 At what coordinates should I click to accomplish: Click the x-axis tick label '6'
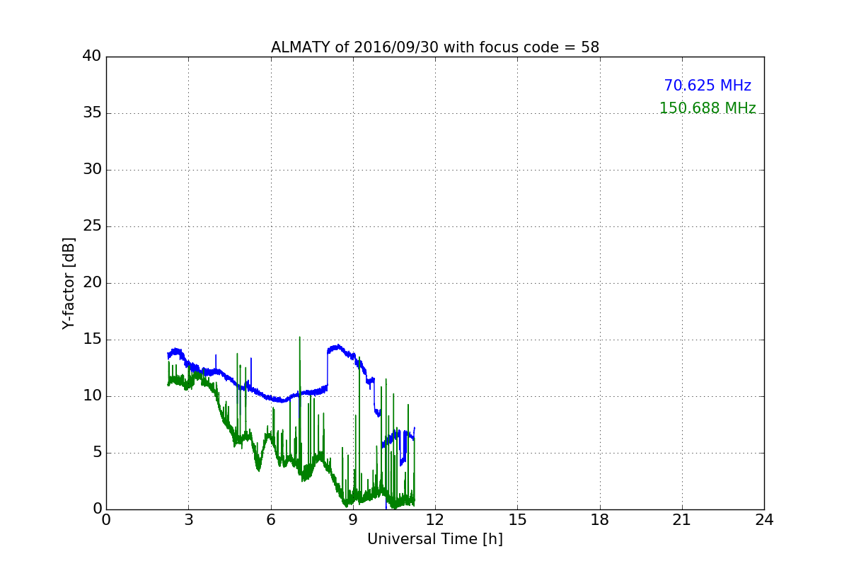tap(270, 520)
